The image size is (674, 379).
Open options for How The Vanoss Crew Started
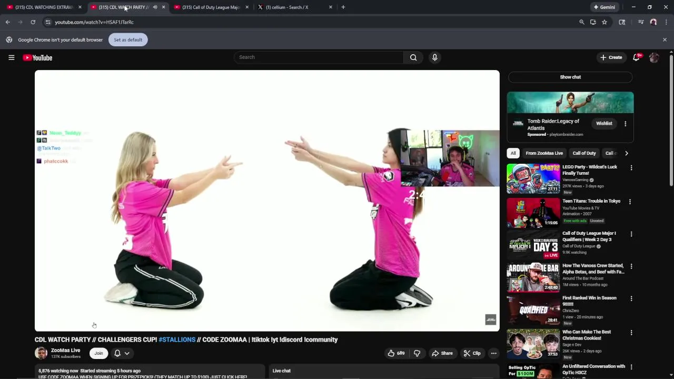point(631,266)
